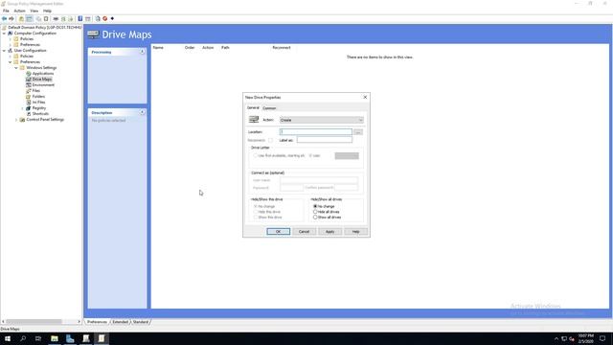
Task: Show hidden system tray icons
Action: coord(556,338)
